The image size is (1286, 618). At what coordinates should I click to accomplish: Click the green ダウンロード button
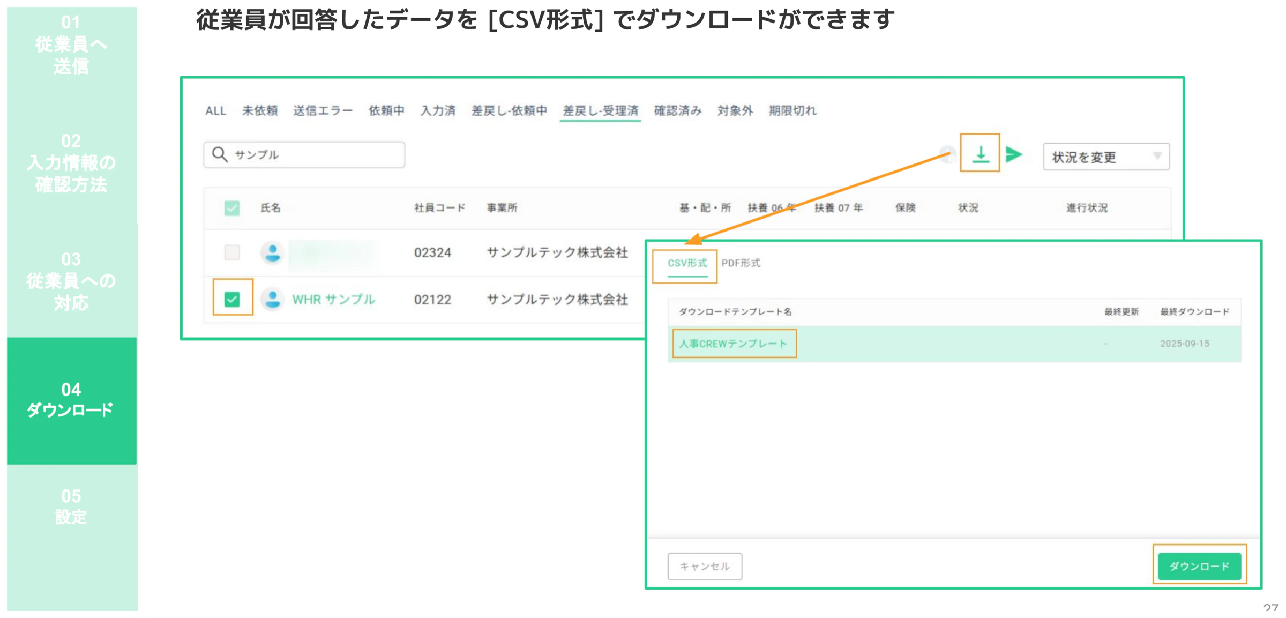(x=1199, y=566)
